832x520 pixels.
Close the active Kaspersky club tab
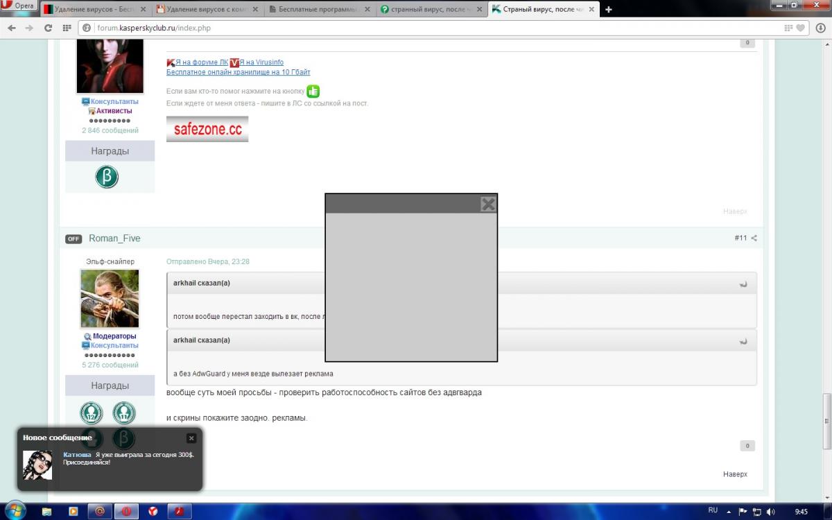[x=592, y=10]
